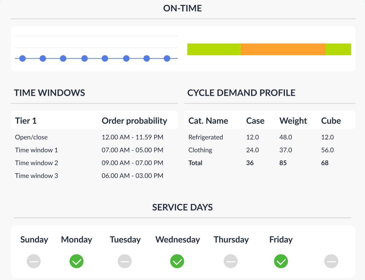Click the Cube column header
The width and height of the screenshot is (365, 280).
pos(331,121)
